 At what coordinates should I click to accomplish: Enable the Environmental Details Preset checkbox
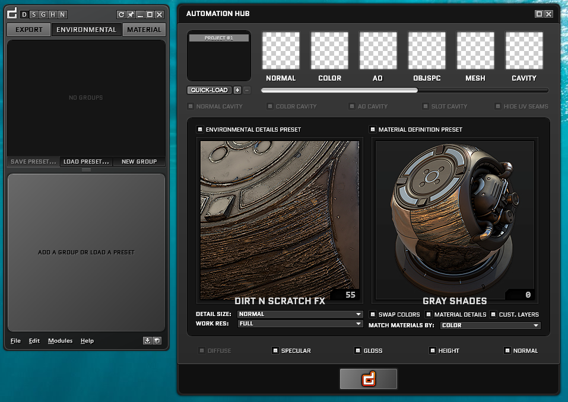click(x=200, y=129)
